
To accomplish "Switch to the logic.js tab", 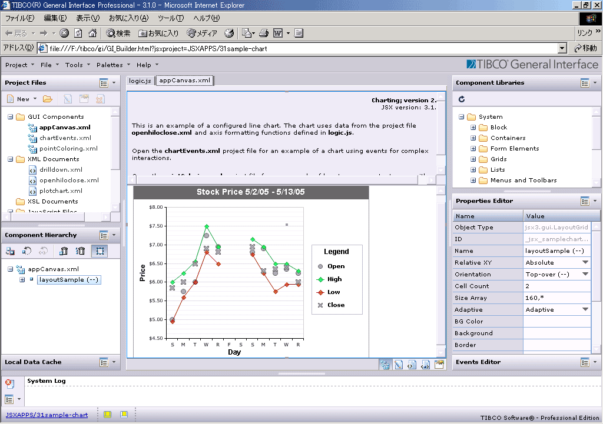I will click(x=140, y=81).
